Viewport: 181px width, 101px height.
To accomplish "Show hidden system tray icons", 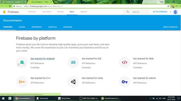I will point(150,98).
